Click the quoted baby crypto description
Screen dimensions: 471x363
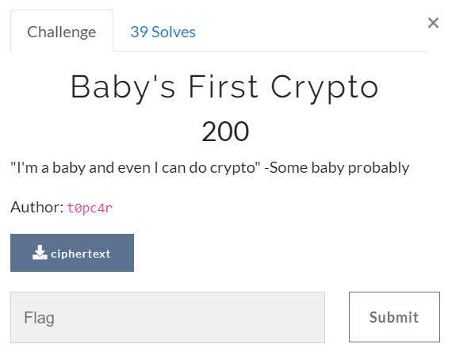coord(136,168)
